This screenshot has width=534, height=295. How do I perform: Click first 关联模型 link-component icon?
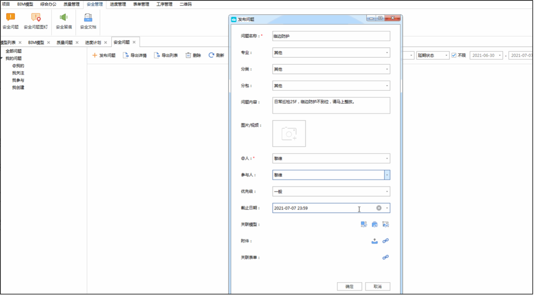click(x=364, y=224)
